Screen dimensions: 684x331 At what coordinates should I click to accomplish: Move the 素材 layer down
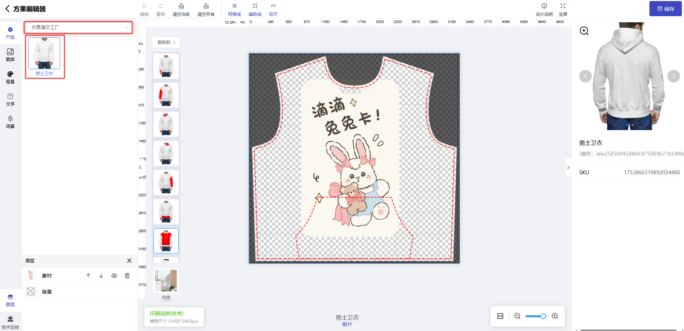[x=101, y=276]
